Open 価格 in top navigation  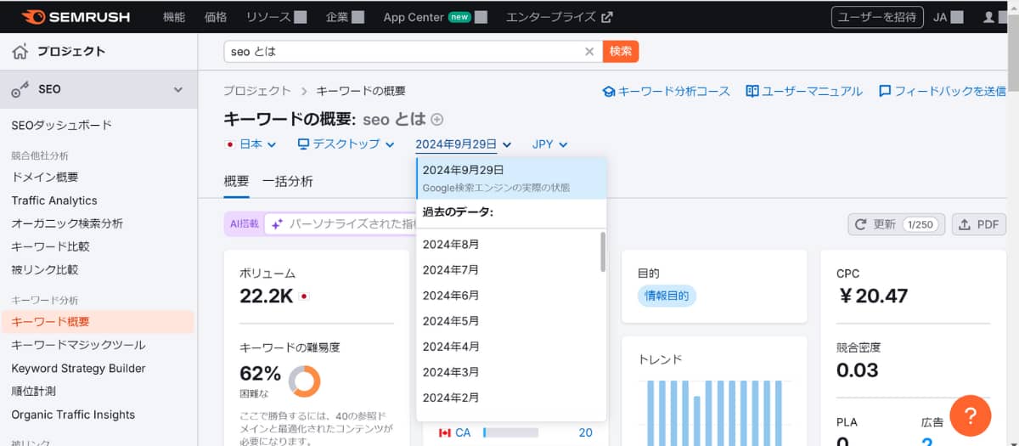coord(216,17)
